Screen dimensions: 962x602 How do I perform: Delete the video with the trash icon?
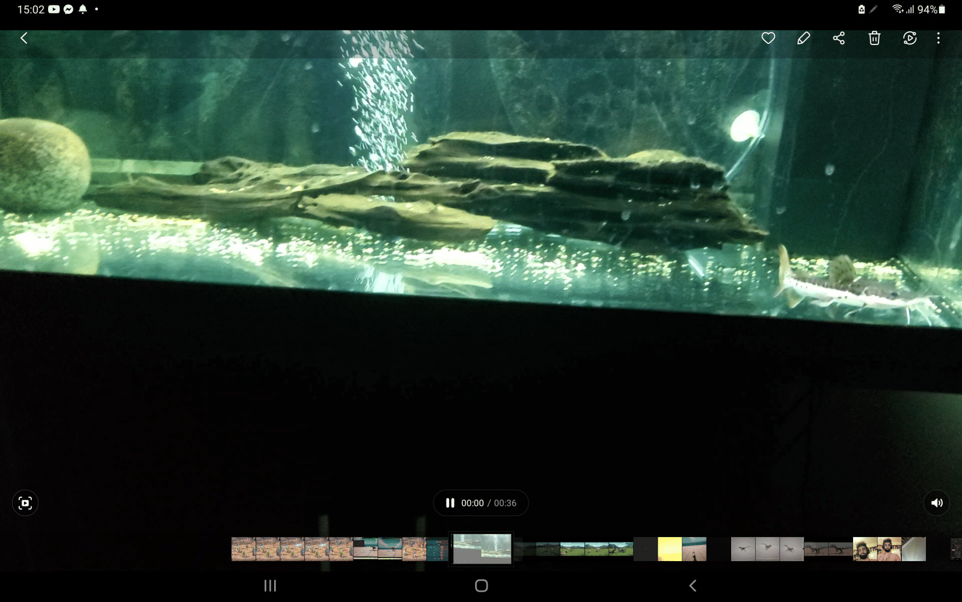pyautogui.click(x=874, y=38)
